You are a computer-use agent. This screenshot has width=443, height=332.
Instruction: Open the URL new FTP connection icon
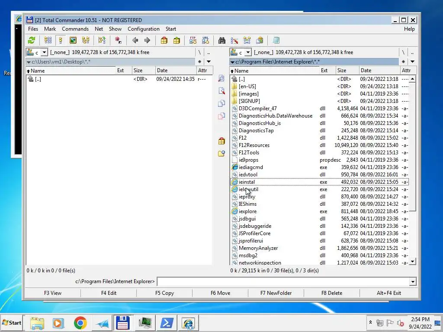pyautogui.click(x=205, y=40)
